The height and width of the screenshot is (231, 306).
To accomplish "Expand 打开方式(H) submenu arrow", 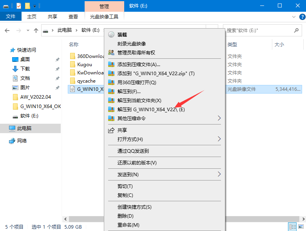I will click(219, 139).
